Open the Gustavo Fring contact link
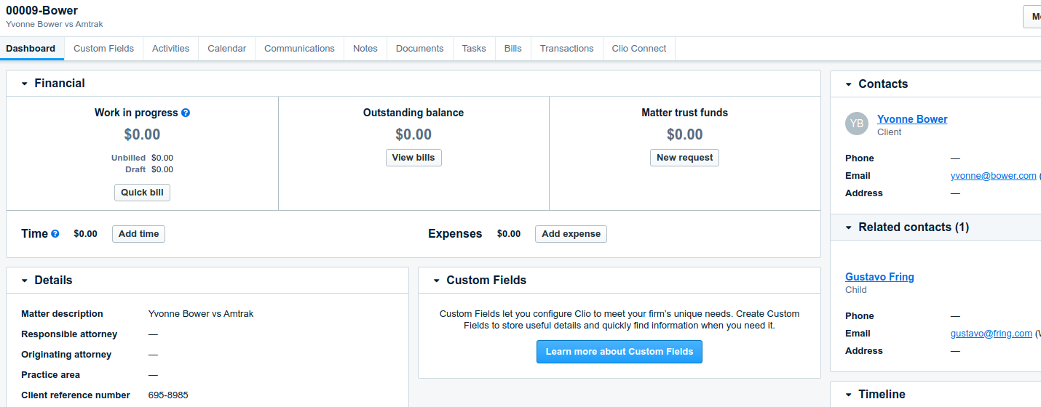The width and height of the screenshot is (1041, 407). (x=879, y=277)
